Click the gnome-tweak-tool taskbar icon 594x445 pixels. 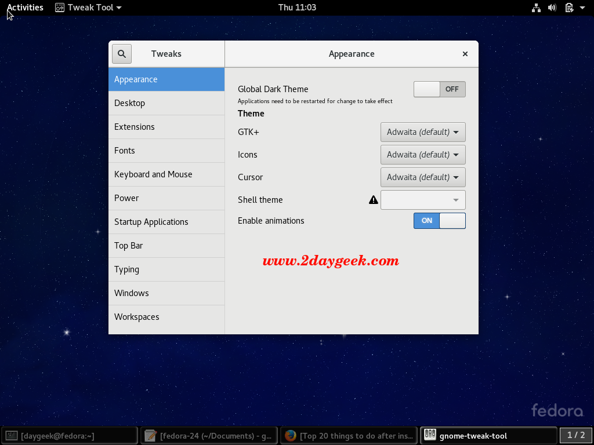point(430,436)
